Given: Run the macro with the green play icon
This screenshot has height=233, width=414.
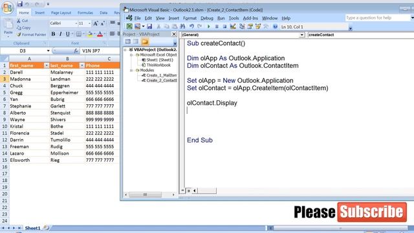Looking at the screenshot, I should click(208, 27).
